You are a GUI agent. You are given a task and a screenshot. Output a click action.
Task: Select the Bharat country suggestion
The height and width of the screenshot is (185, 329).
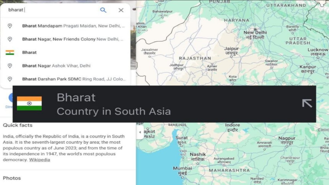click(x=29, y=52)
